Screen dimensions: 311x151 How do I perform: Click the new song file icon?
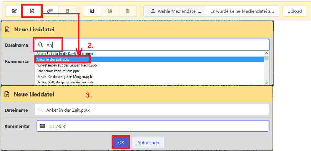pos(32,11)
